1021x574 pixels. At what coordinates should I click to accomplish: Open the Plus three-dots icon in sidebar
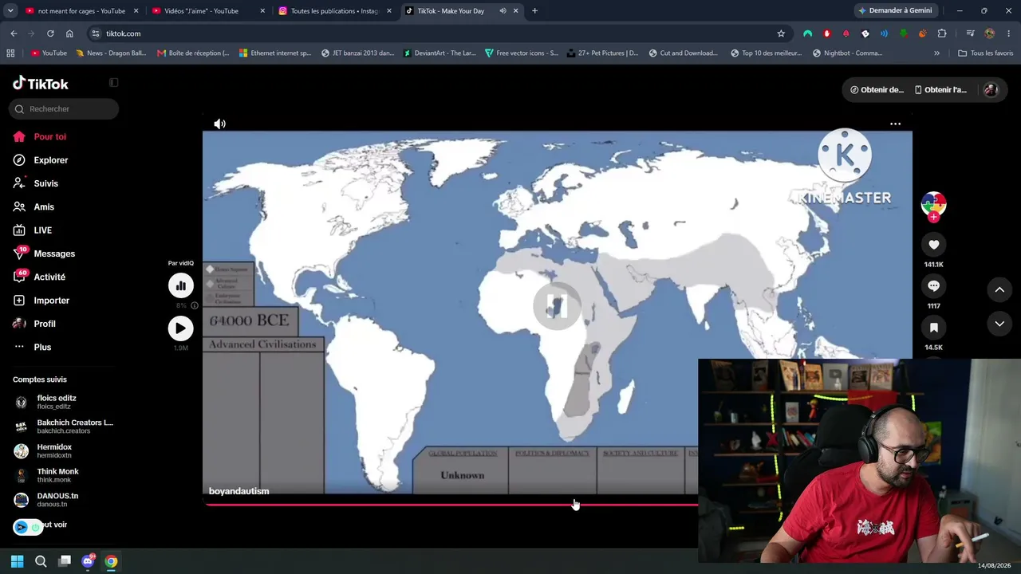[19, 347]
